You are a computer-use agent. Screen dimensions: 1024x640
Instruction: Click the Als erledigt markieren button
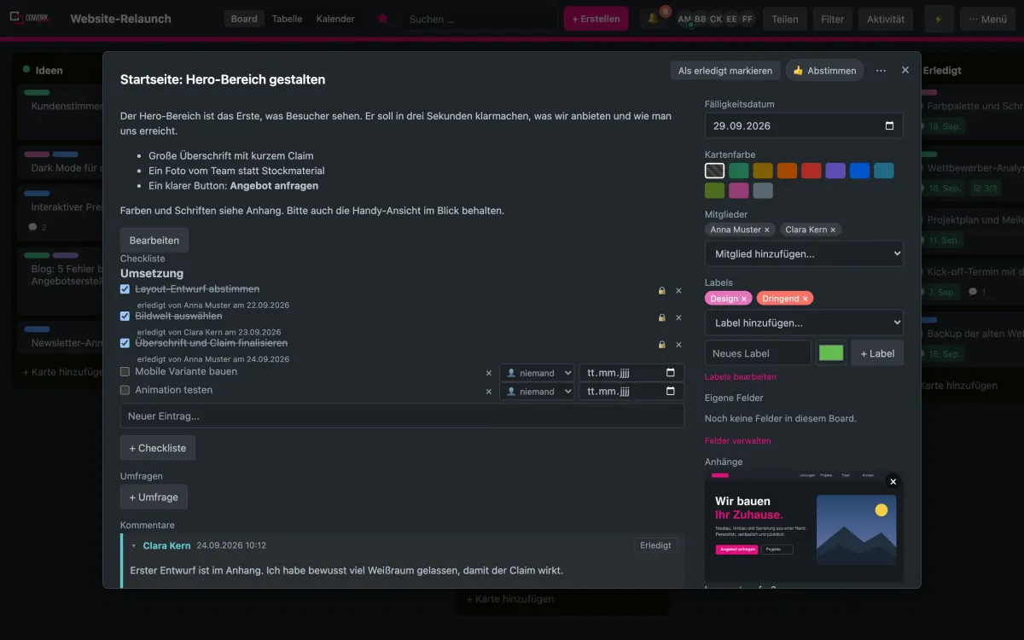[x=725, y=71]
